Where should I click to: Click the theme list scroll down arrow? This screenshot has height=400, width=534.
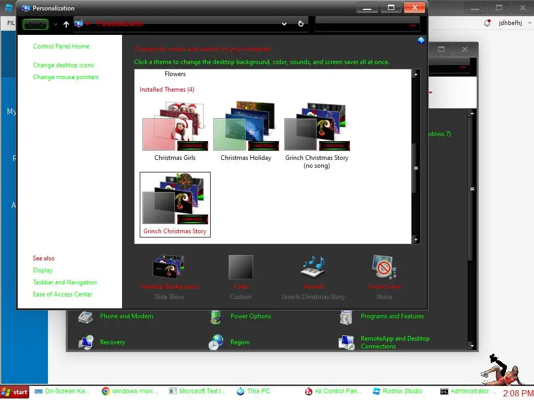(416, 240)
